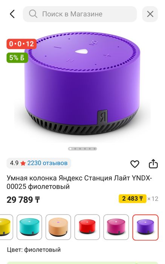Image resolution: width=165 pixels, height=264 pixels.
Task: Tap the 2 483 ₸ monthly payment badge
Action: (133, 199)
